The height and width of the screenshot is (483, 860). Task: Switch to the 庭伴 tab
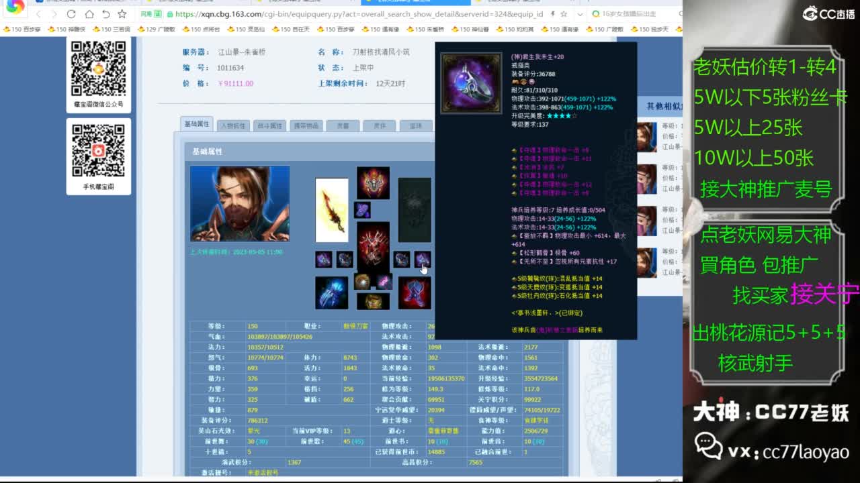[x=379, y=125]
